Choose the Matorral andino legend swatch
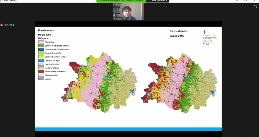The image size is (259, 137). click(41, 68)
